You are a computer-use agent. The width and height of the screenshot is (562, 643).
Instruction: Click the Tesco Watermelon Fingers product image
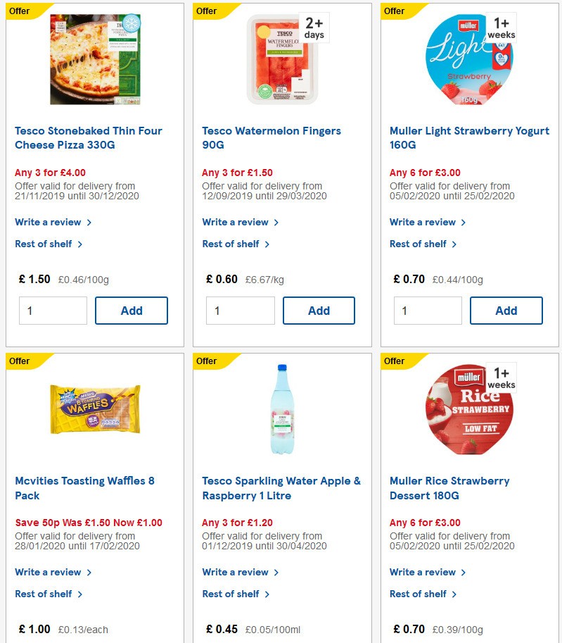281,59
